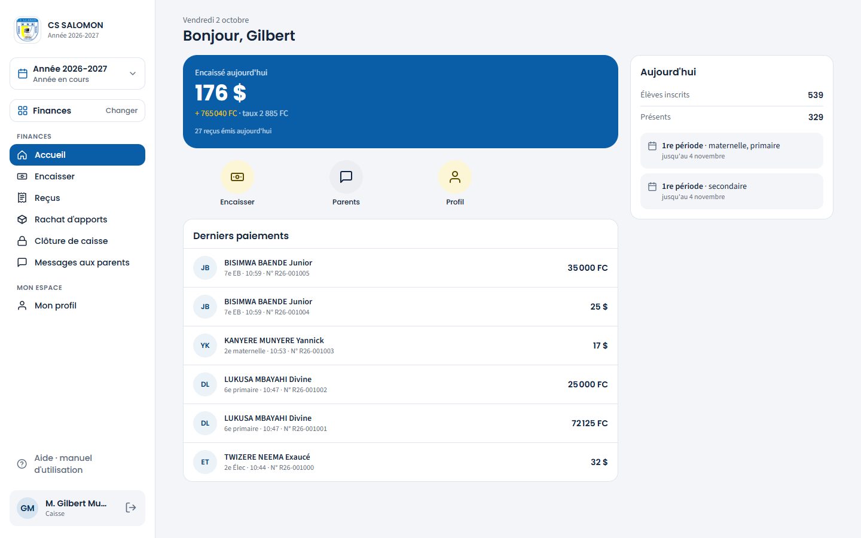Click the Présents count 329
Screen dimensions: 861x538
(816, 117)
